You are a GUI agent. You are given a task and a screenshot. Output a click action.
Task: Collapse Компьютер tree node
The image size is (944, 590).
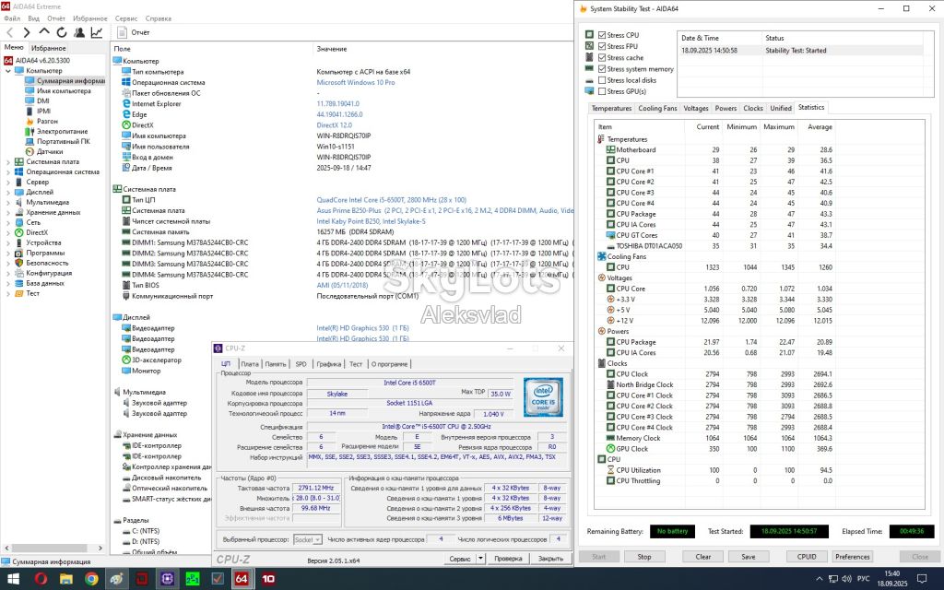point(7,71)
